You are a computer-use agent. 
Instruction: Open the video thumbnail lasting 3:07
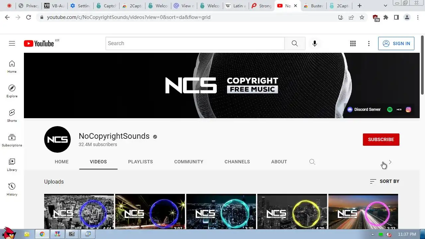pos(150,211)
